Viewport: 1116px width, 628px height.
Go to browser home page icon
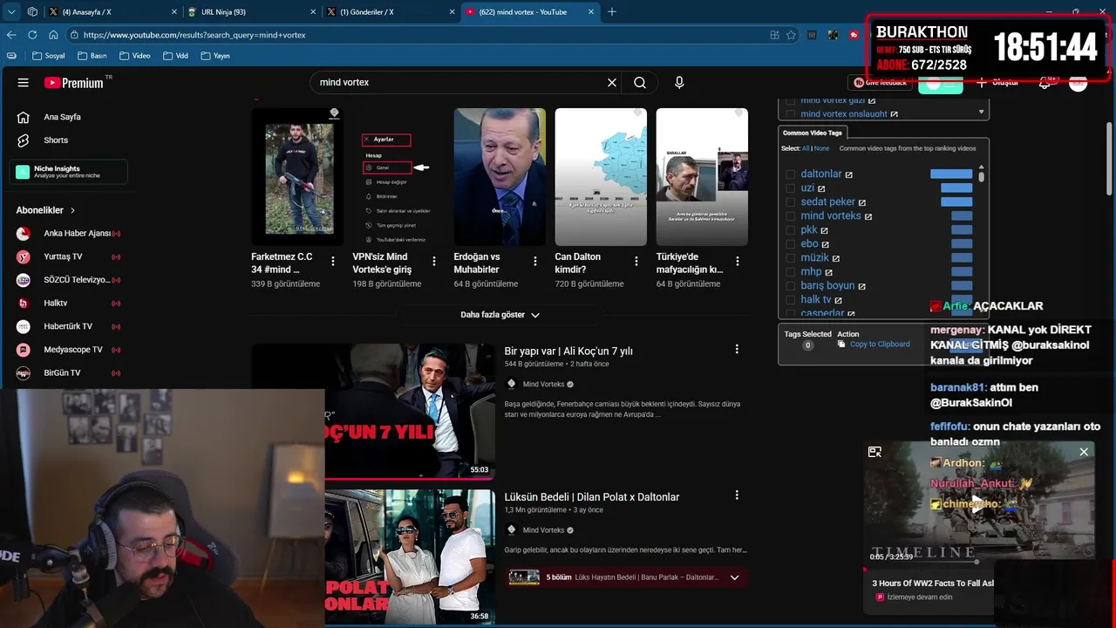53,35
